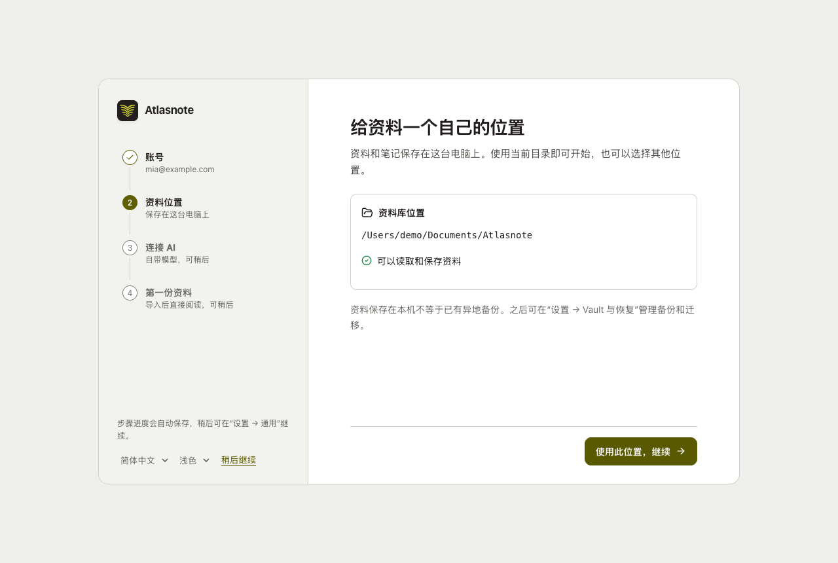
Task: Click the 导入后直接阅读，可稍后 subtitle
Action: coord(189,305)
